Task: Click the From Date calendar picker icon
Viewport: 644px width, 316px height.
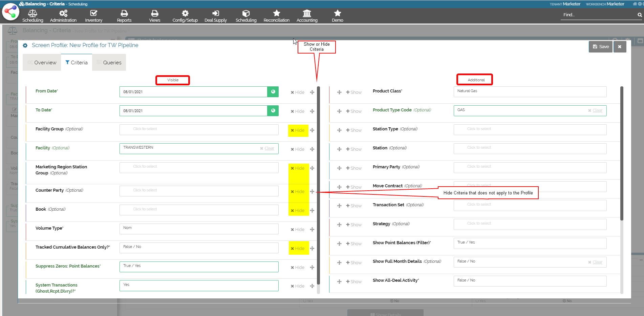Action: point(273,92)
